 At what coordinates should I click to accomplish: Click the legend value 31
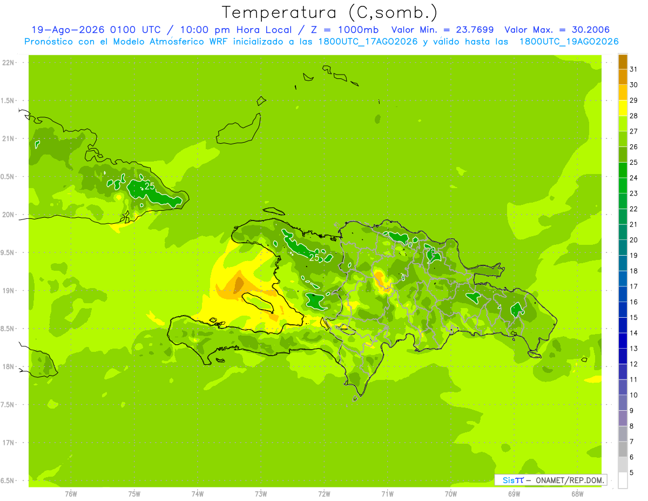(x=634, y=69)
